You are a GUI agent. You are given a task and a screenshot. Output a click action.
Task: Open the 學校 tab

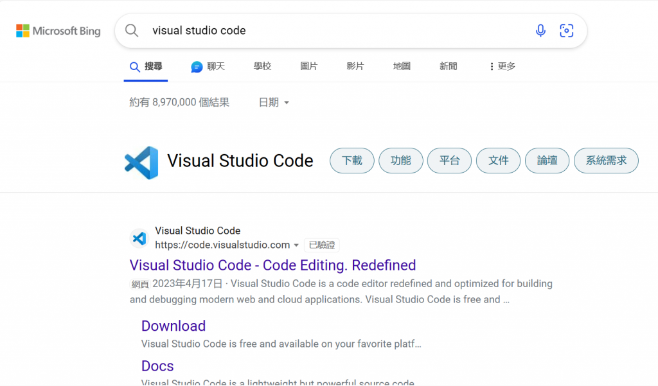pos(263,66)
